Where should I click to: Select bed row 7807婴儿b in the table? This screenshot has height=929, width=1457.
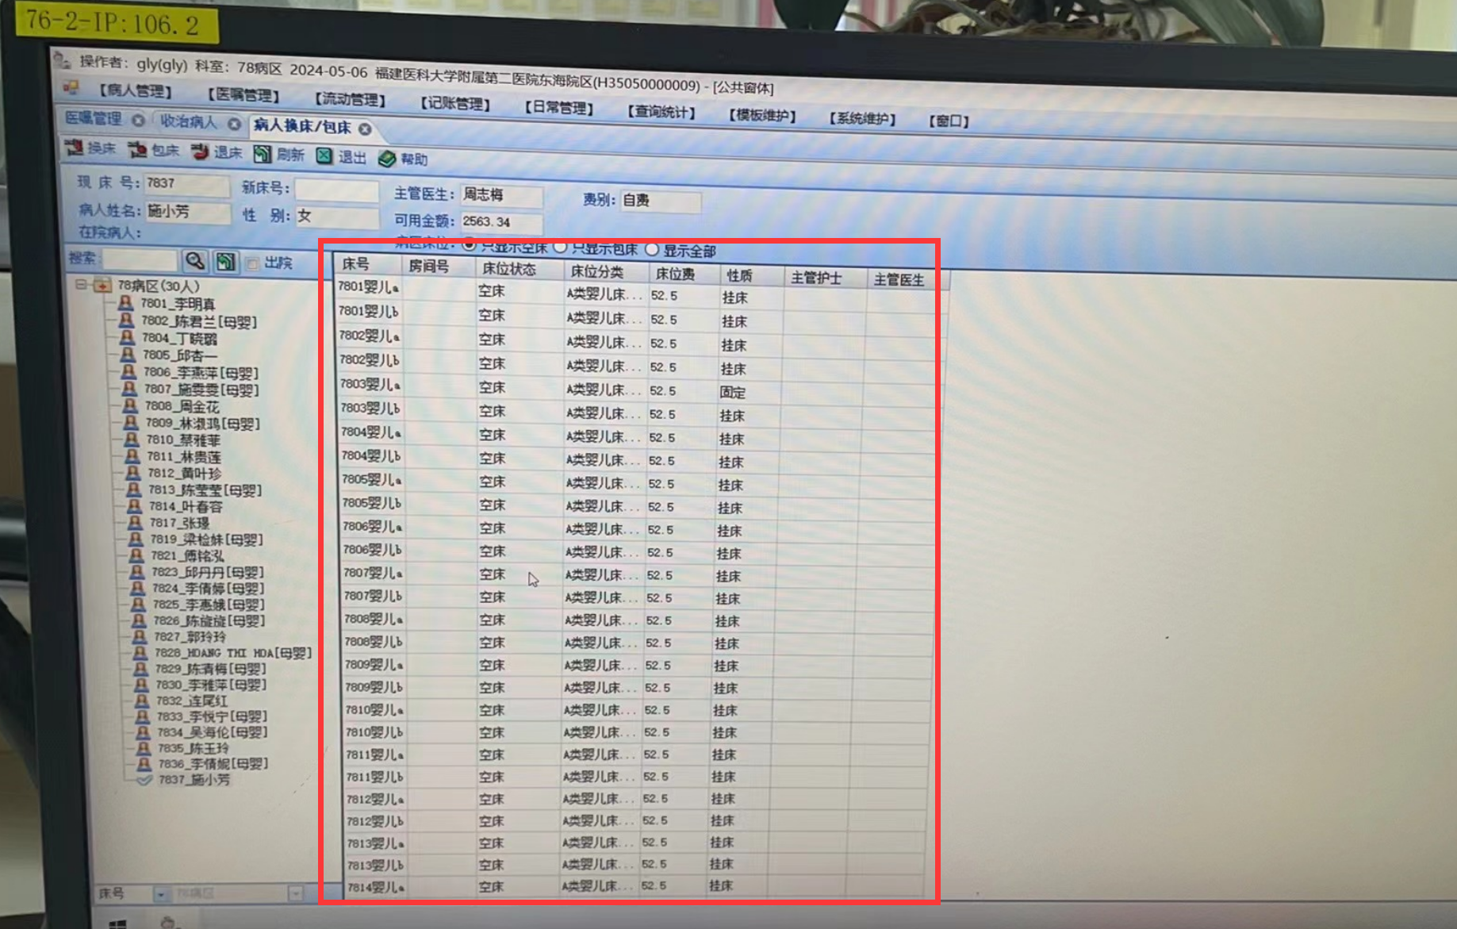(x=636, y=597)
